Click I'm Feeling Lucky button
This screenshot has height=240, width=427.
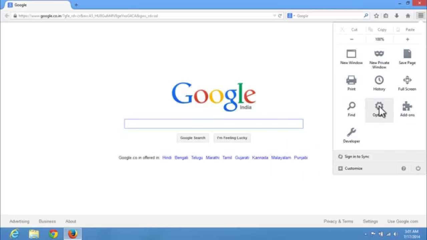[x=232, y=138]
